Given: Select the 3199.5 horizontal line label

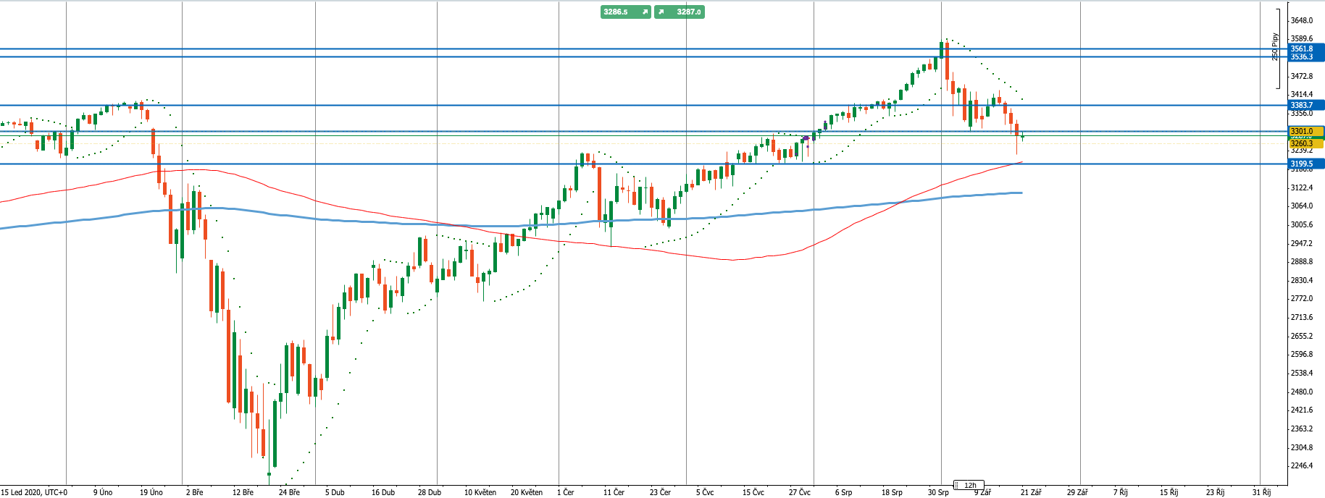Looking at the screenshot, I should [1306, 164].
